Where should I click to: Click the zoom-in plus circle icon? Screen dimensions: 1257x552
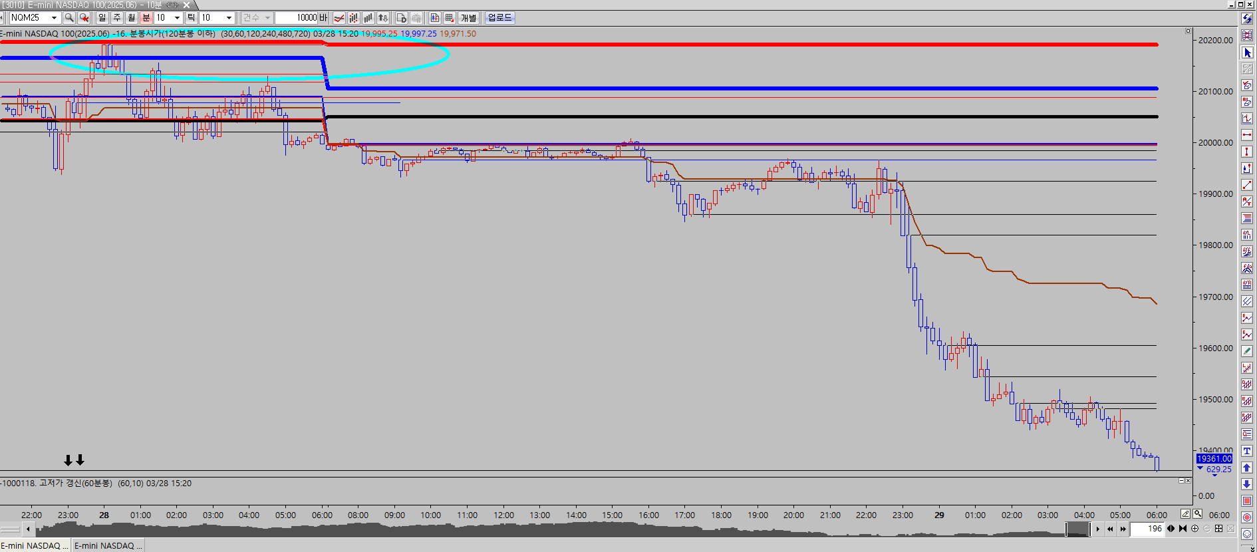1194,529
